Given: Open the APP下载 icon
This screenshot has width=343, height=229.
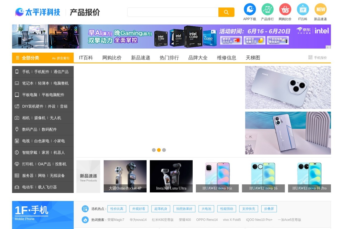Looking at the screenshot, I should click(x=250, y=9).
